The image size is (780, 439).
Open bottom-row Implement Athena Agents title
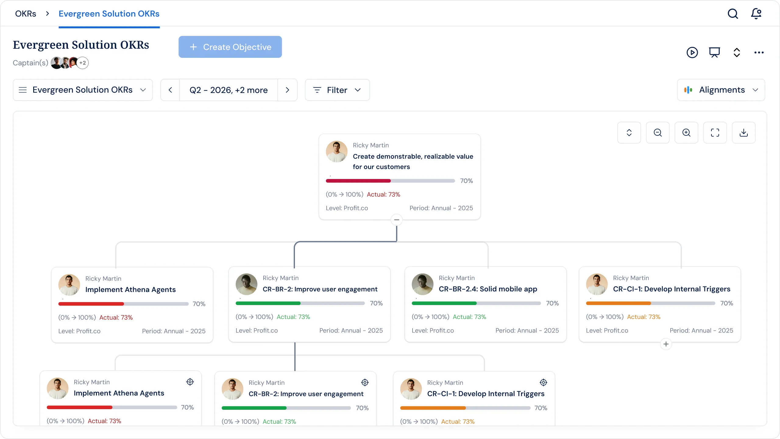pos(119,393)
